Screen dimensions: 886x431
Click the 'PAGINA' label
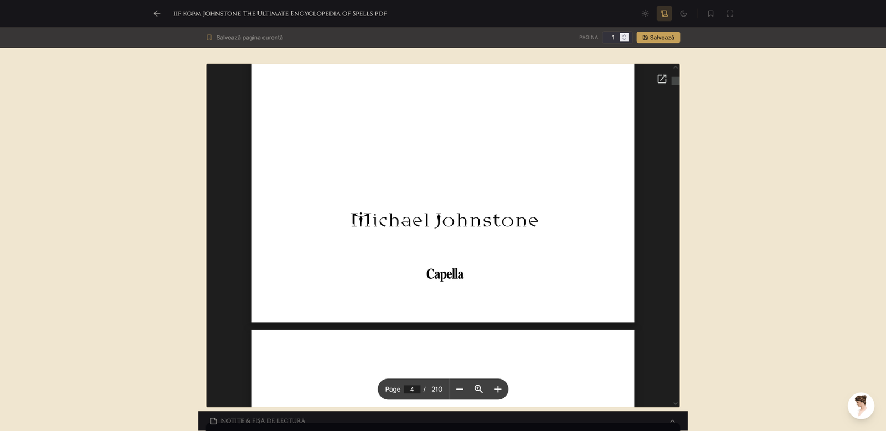(x=589, y=38)
